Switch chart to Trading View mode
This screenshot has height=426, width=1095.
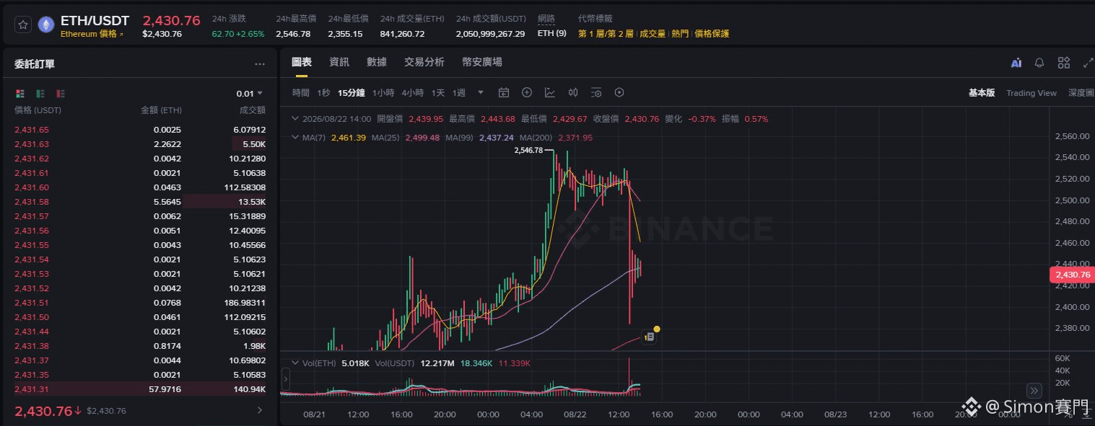1031,93
